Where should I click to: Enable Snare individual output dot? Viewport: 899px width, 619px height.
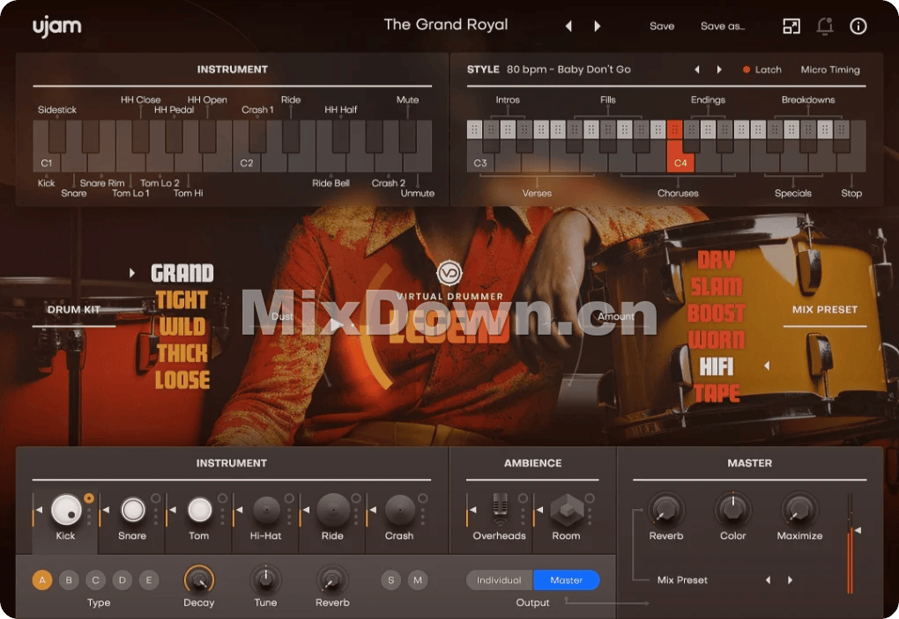pyautogui.click(x=155, y=498)
